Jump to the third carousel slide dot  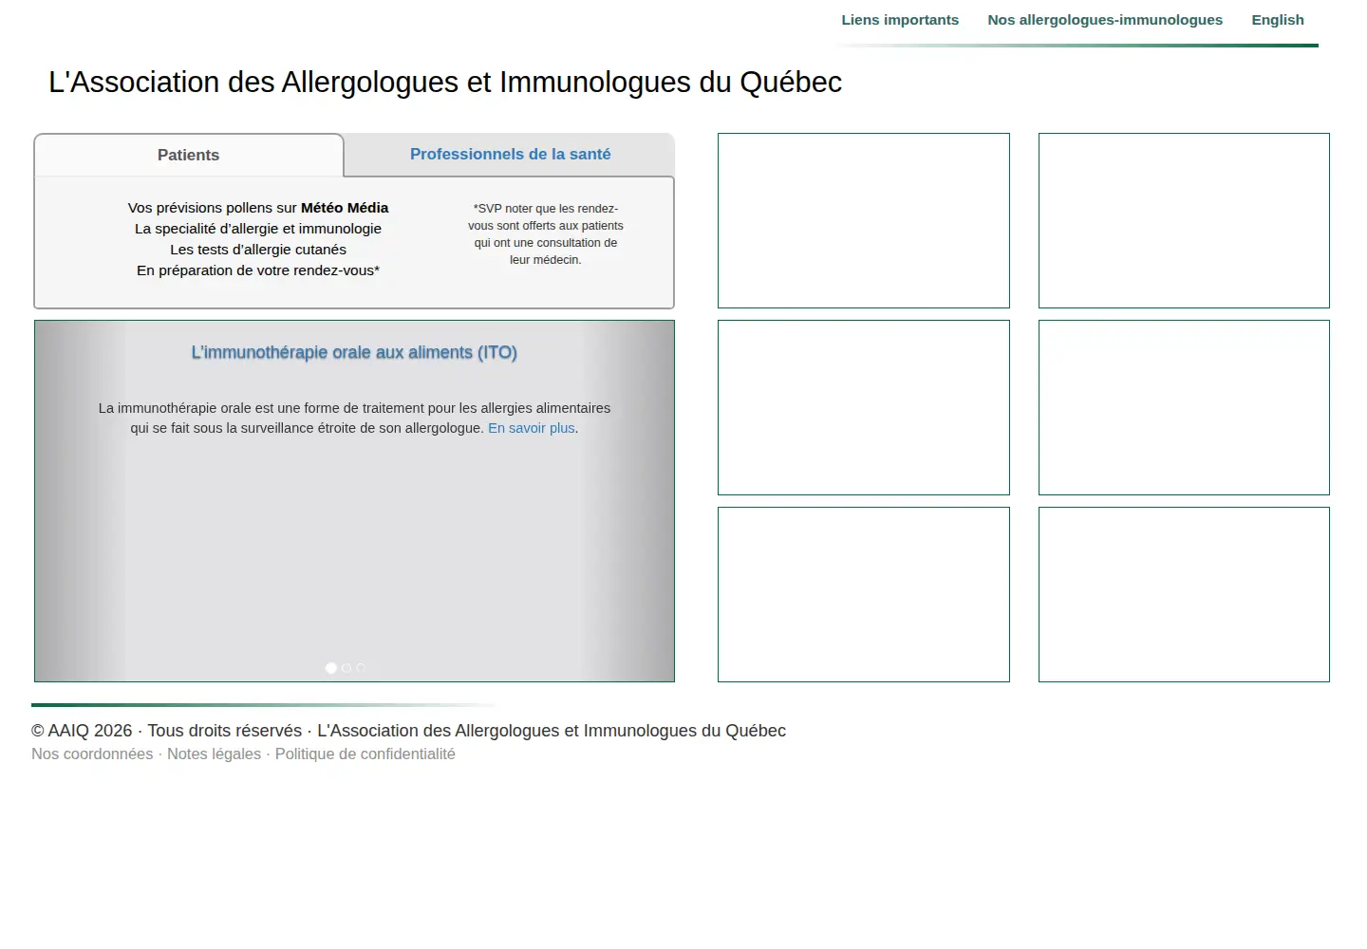pos(361,668)
